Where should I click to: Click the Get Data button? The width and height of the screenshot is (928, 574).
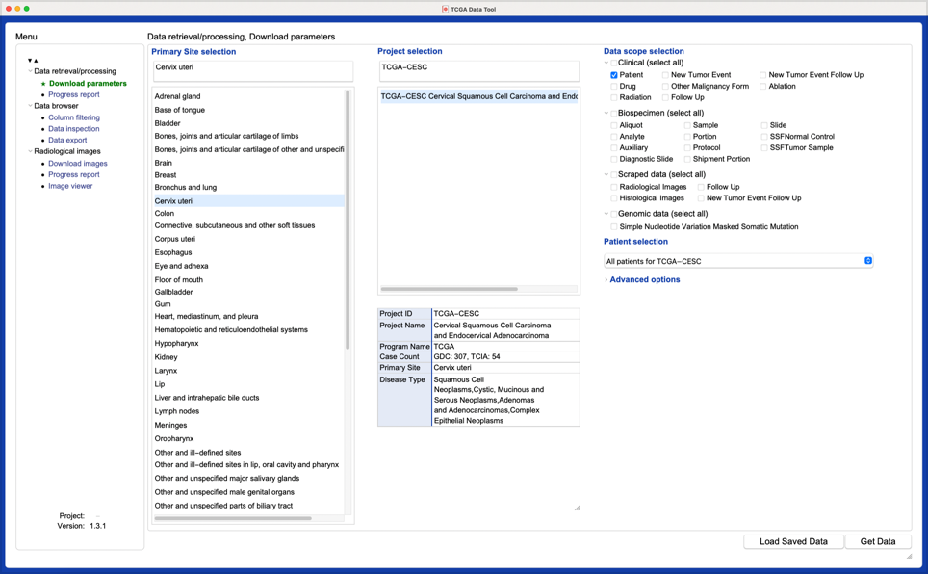[876, 541]
